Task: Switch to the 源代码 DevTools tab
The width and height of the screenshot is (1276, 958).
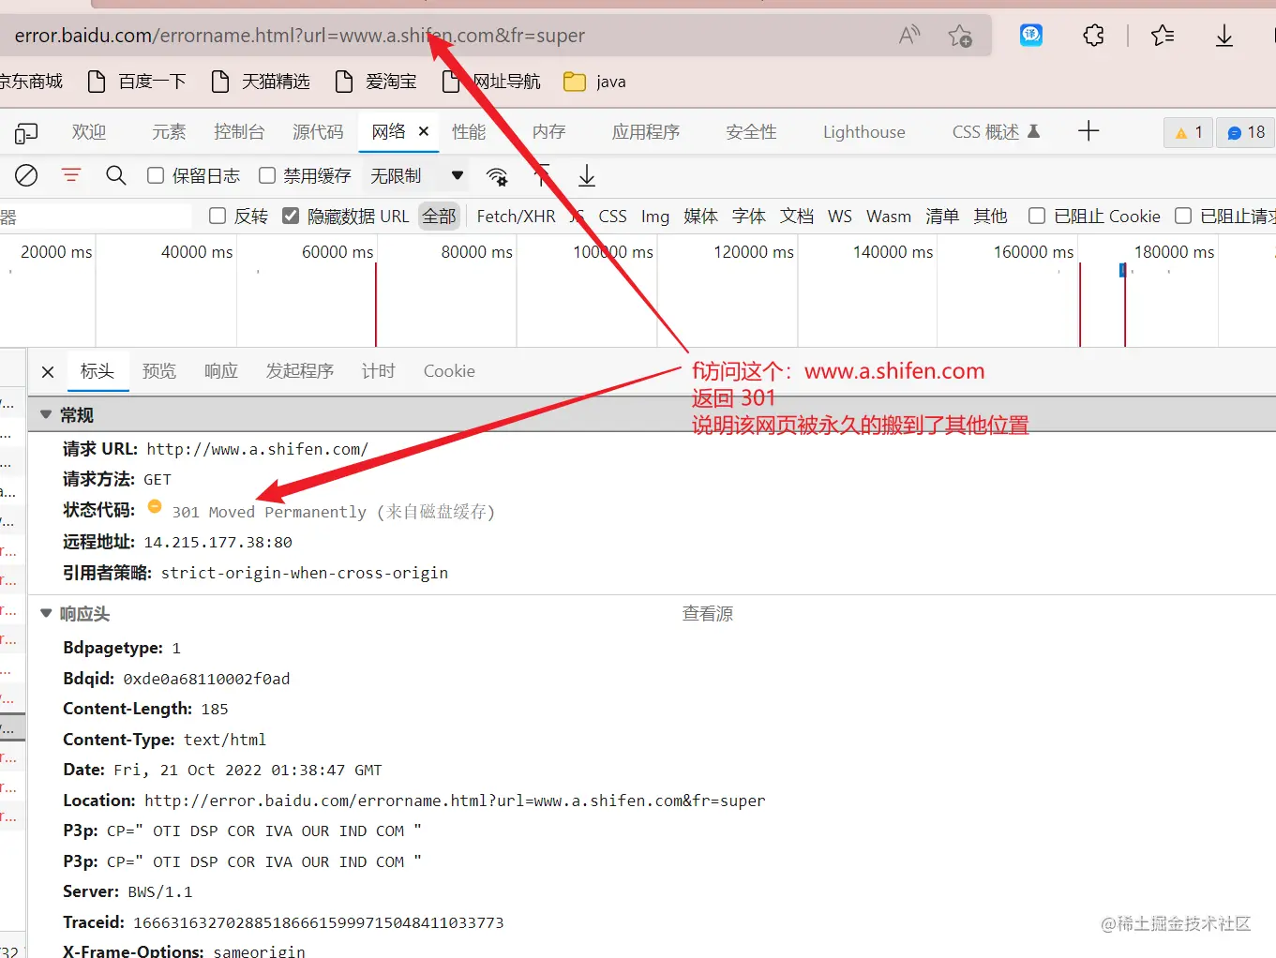Action: pos(318,132)
